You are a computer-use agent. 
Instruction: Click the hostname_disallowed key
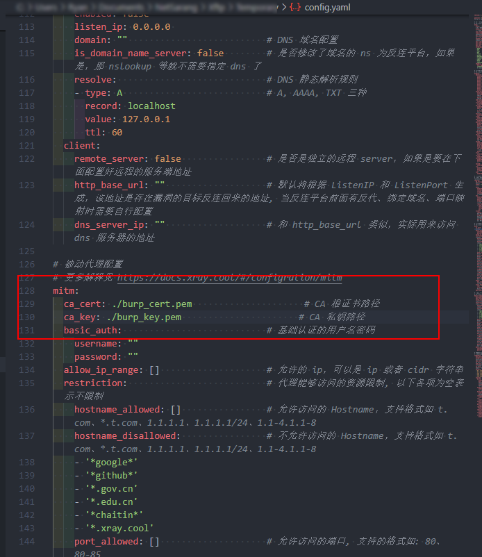pyautogui.click(x=125, y=435)
